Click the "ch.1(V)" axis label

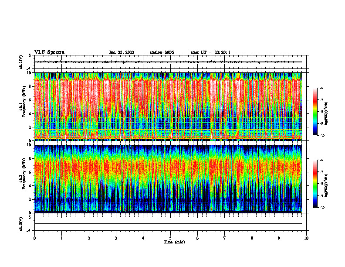20,62
